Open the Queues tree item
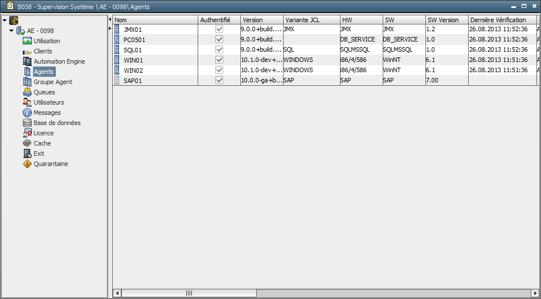Viewport: 541px width, 299px height. 44,92
